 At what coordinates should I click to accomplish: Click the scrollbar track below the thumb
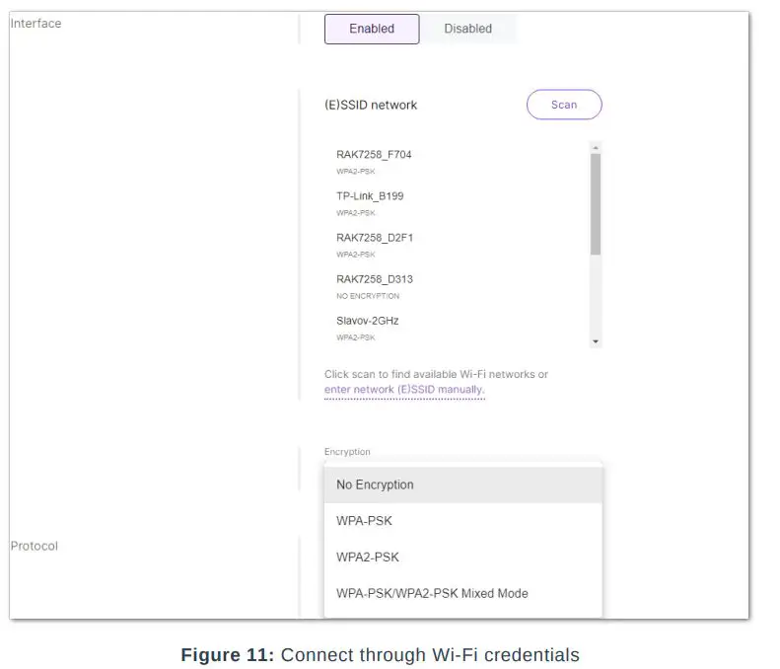click(596, 296)
